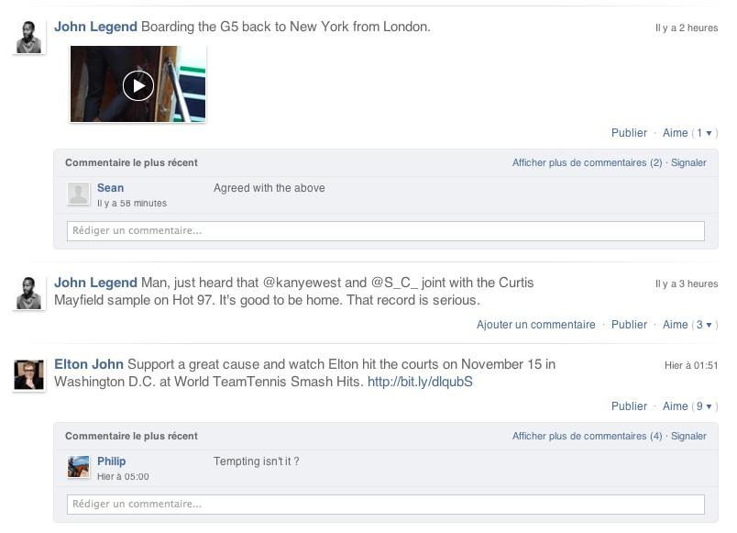
Task: Click Publier on John Legend's video post
Action: coord(630,133)
